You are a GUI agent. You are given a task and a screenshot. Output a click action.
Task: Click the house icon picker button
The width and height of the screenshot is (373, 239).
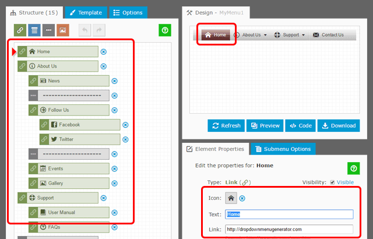coord(231,198)
